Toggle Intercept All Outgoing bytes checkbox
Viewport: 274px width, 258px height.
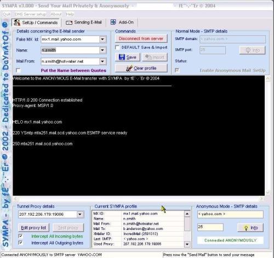point(21,243)
